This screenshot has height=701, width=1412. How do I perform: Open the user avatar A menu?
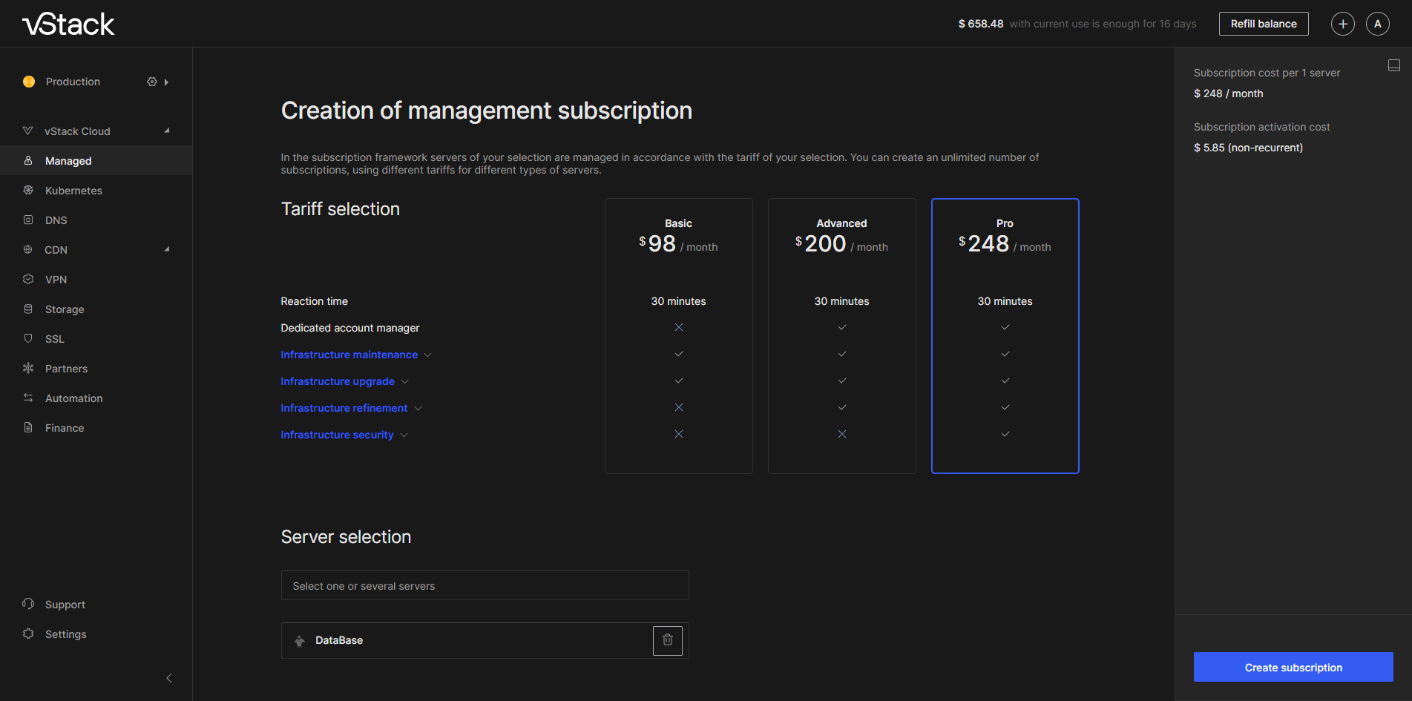click(x=1378, y=24)
